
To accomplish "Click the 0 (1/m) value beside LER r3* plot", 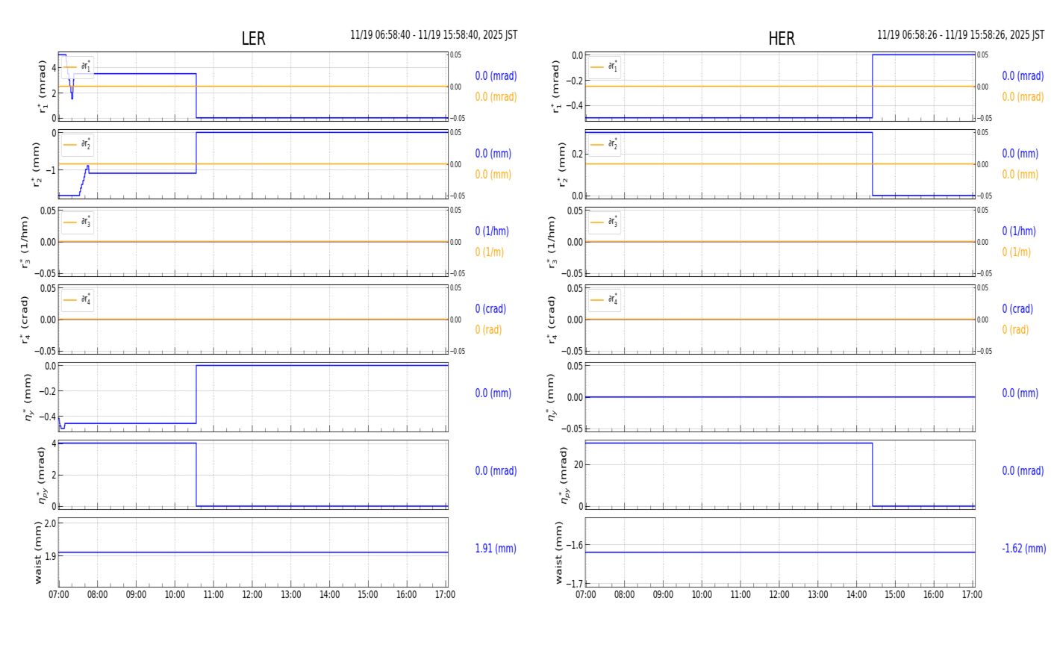I will click(x=490, y=252).
